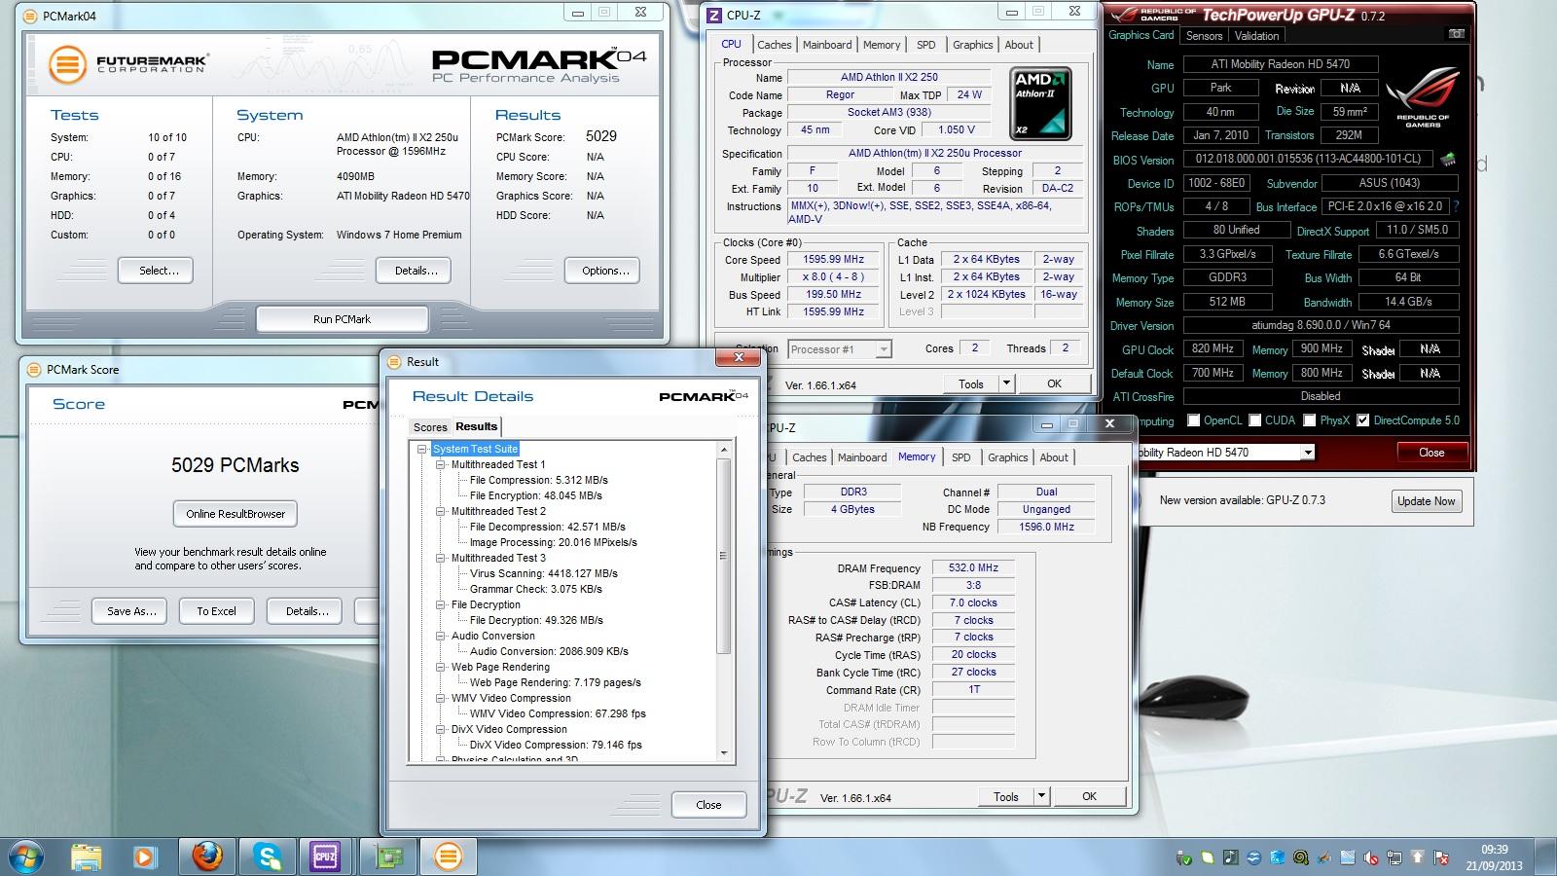Switch to the GPU-Z taskbar button
This screenshot has width=1557, height=876.
pyautogui.click(x=387, y=857)
